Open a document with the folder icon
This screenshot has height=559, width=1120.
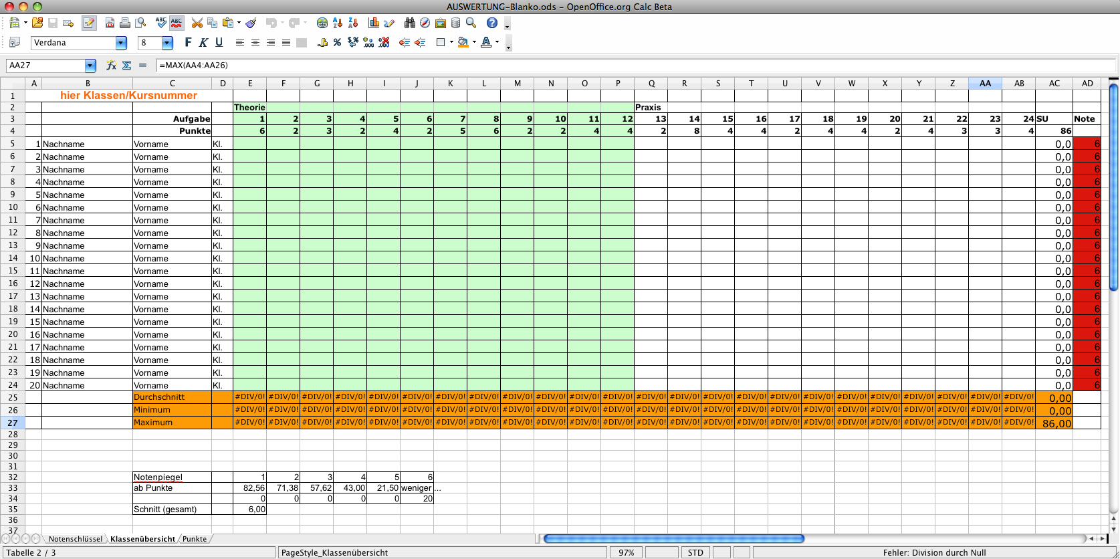tap(37, 23)
